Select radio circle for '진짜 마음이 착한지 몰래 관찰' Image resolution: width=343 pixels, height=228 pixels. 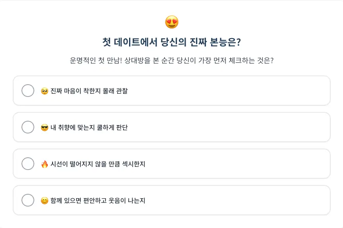[x=28, y=91]
